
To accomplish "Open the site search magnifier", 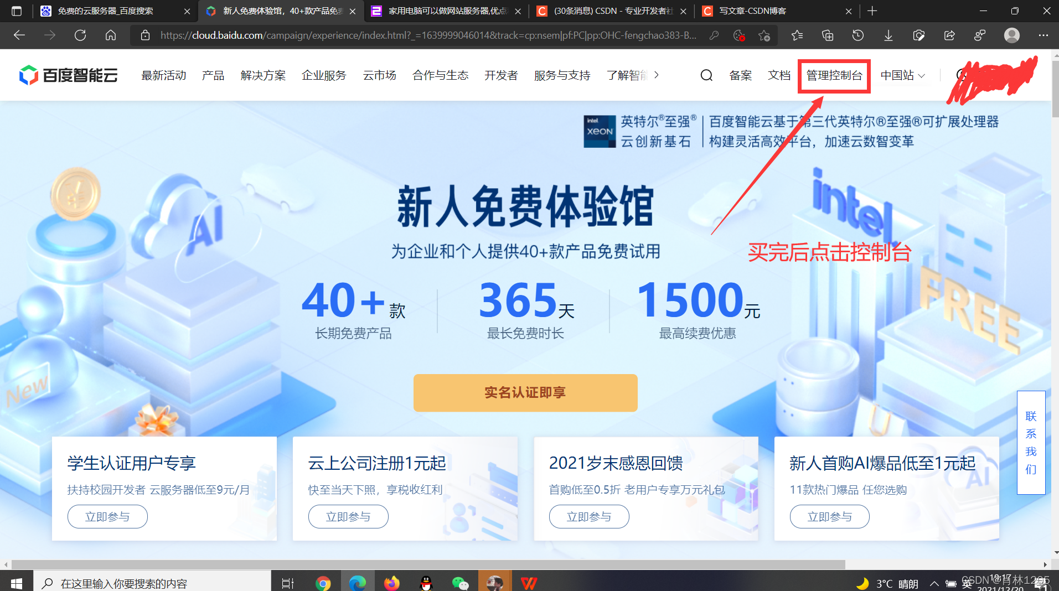I will [706, 75].
